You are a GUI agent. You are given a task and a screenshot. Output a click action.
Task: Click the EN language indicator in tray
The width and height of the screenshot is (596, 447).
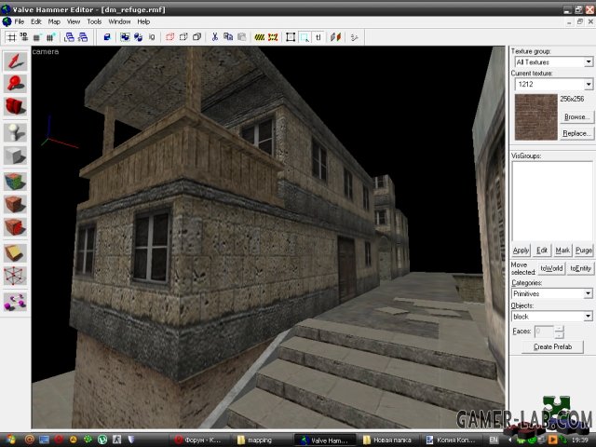click(494, 440)
